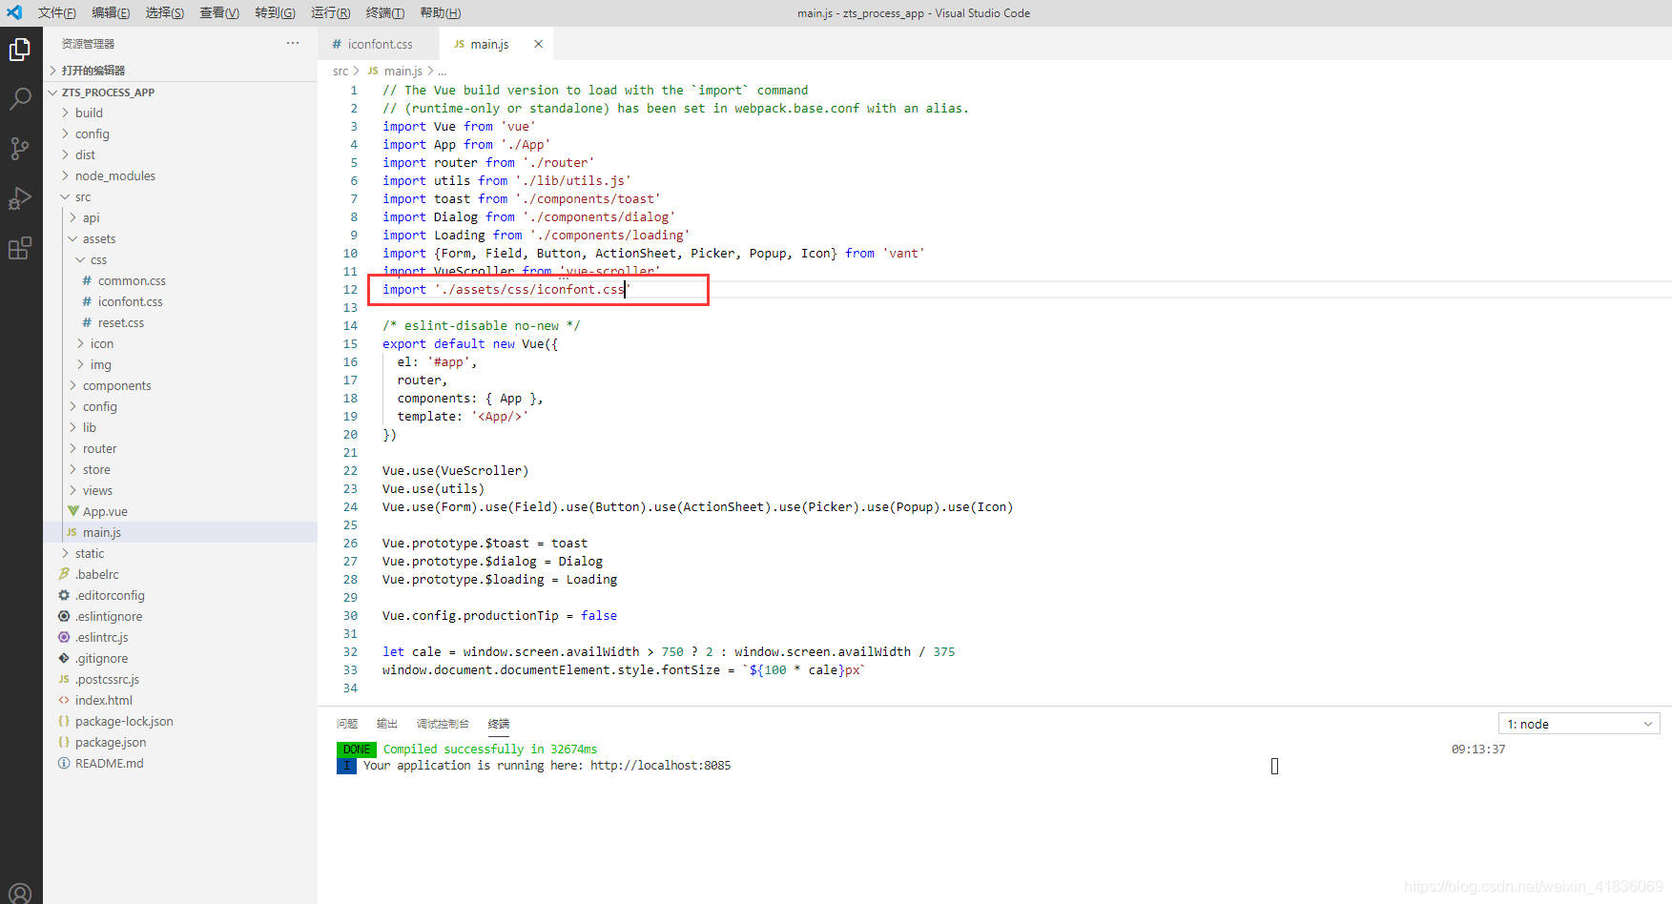
Task: Open index.html file in explorer
Action: 103,700
